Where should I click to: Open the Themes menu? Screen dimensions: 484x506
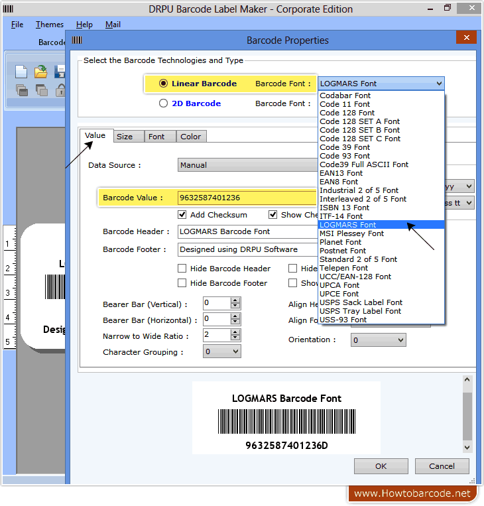[49, 25]
